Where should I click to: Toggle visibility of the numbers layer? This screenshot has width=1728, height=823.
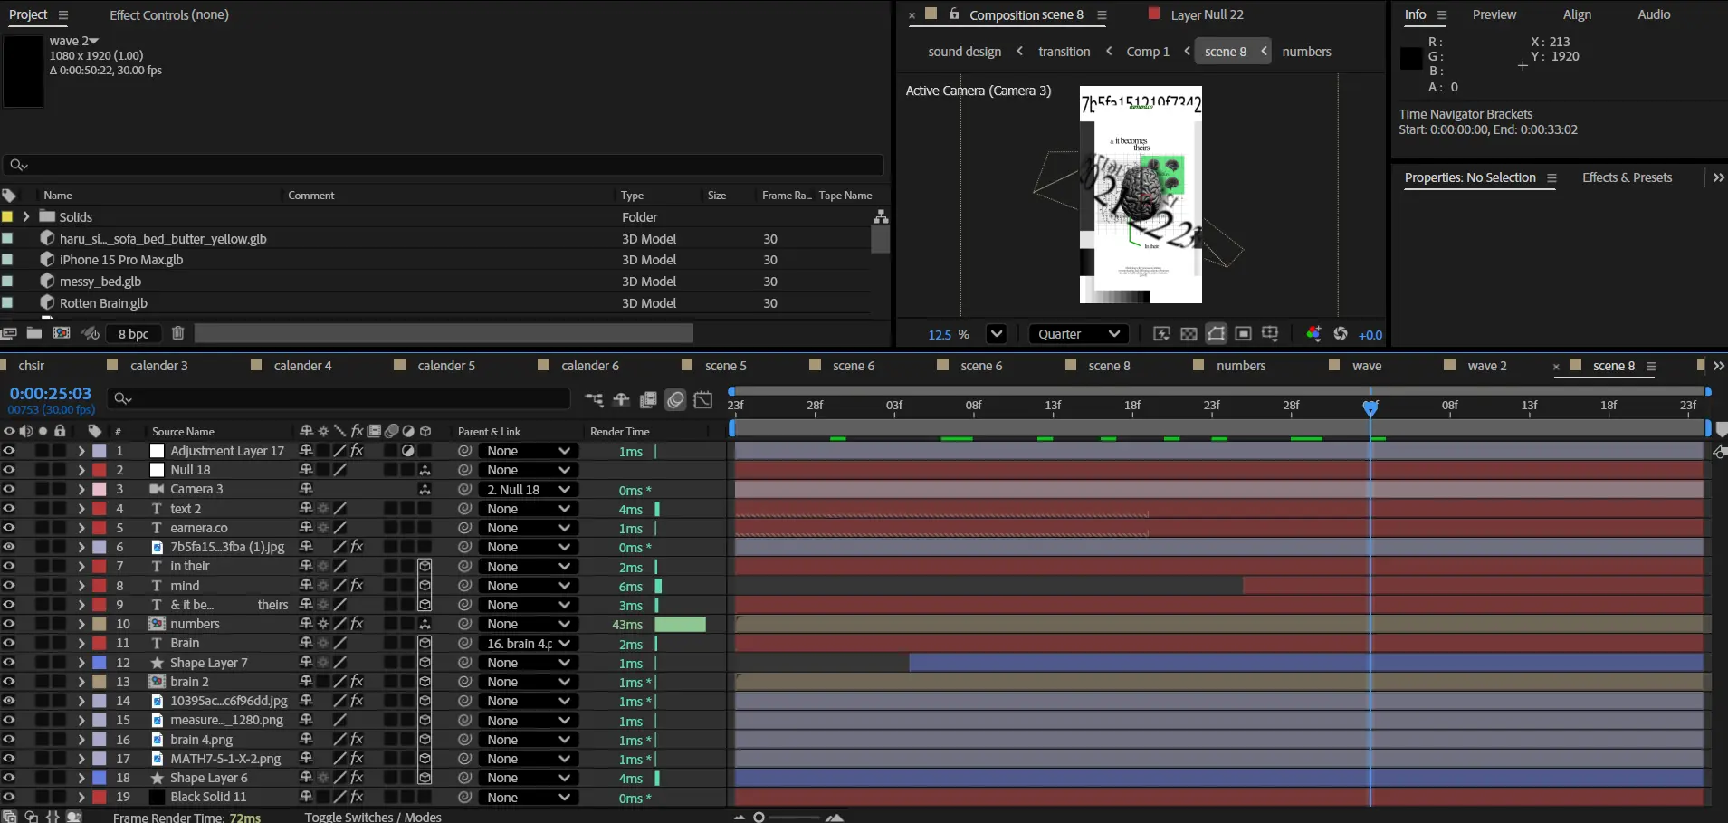[x=9, y=624]
